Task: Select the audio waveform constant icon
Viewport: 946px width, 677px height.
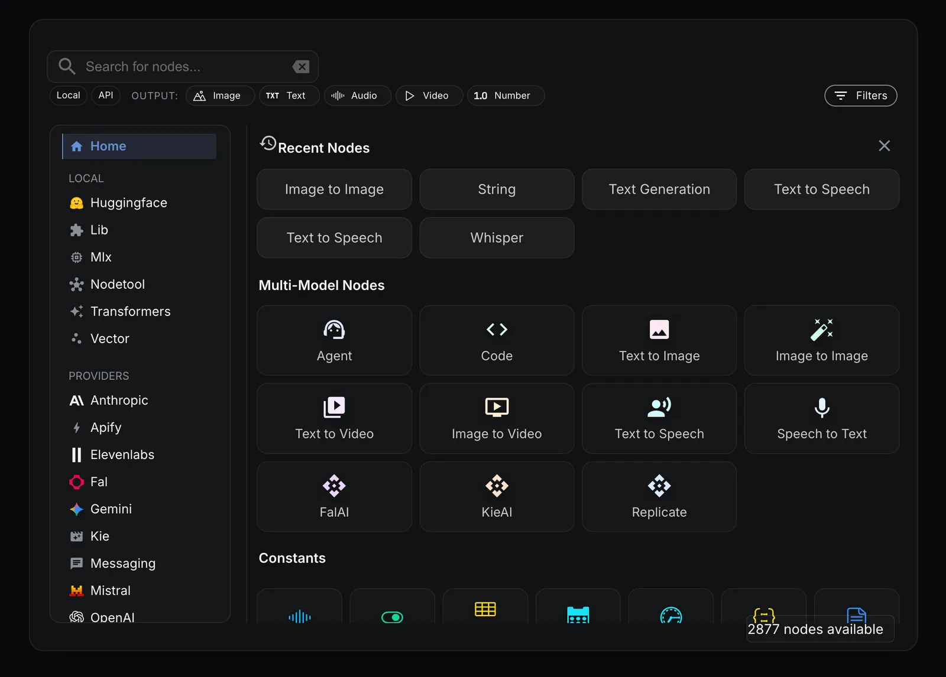Action: [300, 616]
